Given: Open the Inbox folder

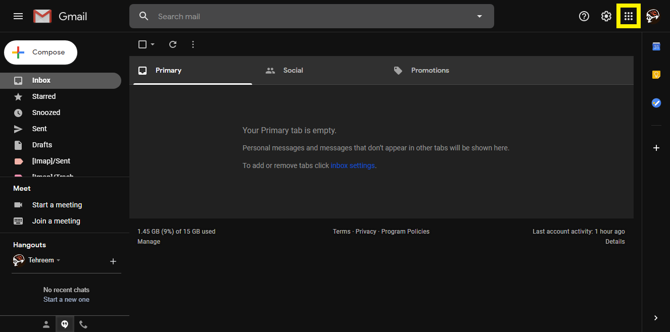Looking at the screenshot, I should [x=61, y=80].
